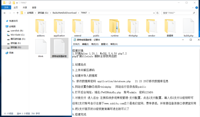Open the 数据库 folder
Viewport: 200px width, 117px height.
click(x=170, y=28)
